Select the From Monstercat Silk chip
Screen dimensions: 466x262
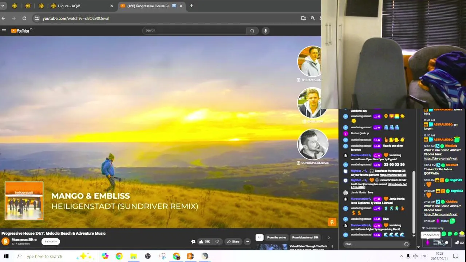click(305, 238)
